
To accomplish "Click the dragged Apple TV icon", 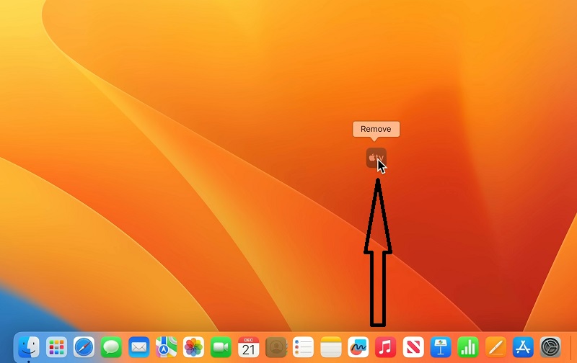I will (376, 157).
